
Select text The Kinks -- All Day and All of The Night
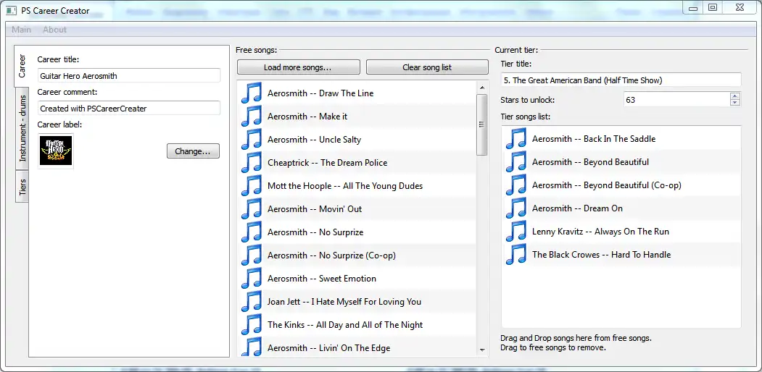pos(345,325)
